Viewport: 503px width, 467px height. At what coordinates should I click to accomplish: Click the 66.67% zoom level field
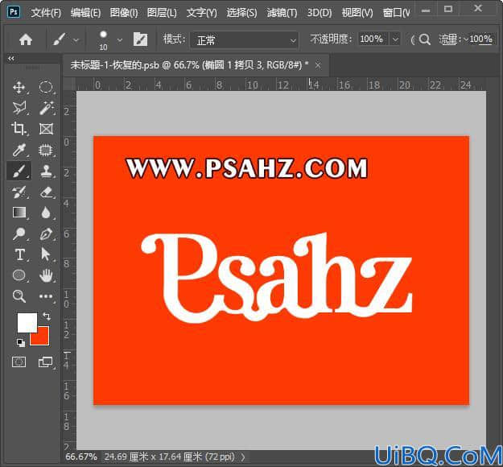(x=81, y=457)
